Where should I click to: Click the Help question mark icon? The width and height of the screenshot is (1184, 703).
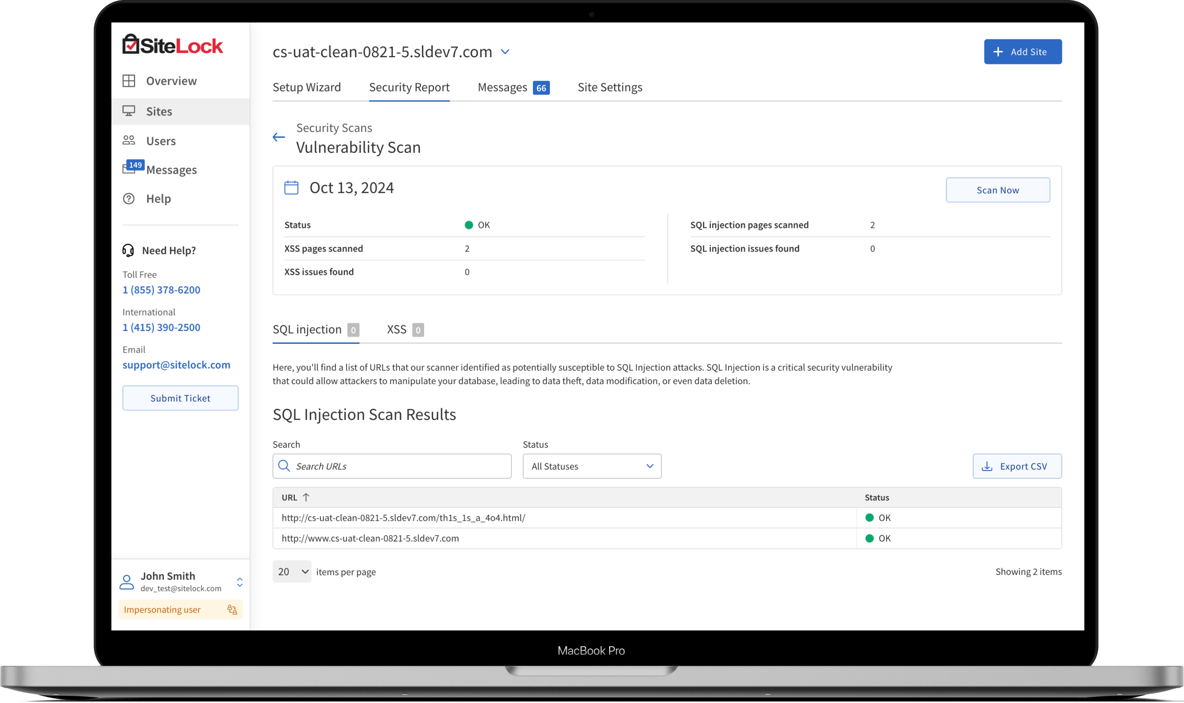[129, 199]
